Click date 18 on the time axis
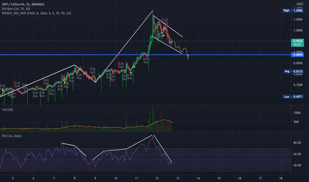The width and height of the screenshot is (309, 182). pos(281,178)
